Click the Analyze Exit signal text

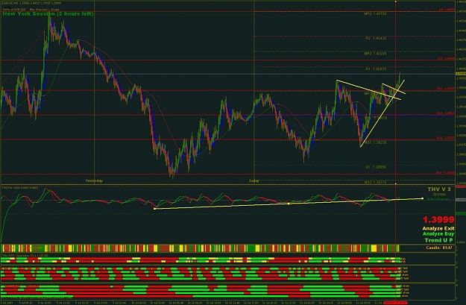pos(438,229)
